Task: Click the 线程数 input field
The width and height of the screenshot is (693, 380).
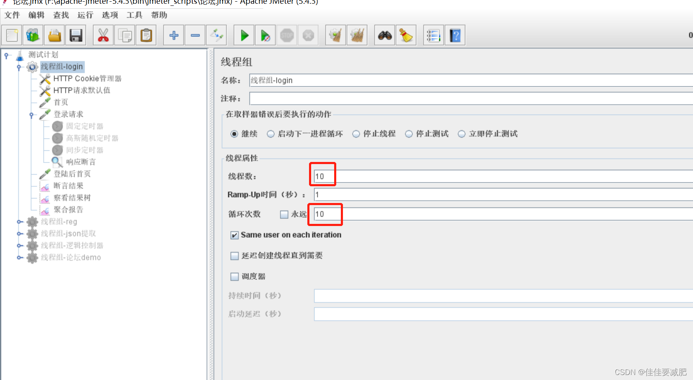Action: pyautogui.click(x=503, y=176)
